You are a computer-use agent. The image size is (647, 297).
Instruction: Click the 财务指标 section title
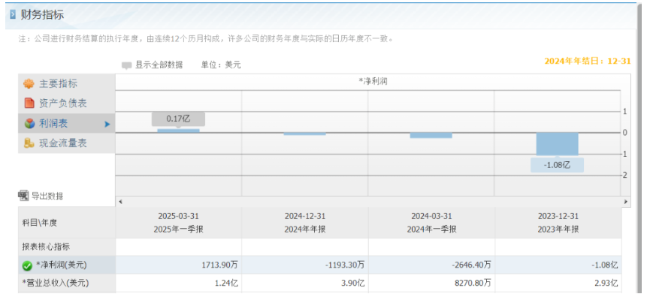[x=42, y=15]
